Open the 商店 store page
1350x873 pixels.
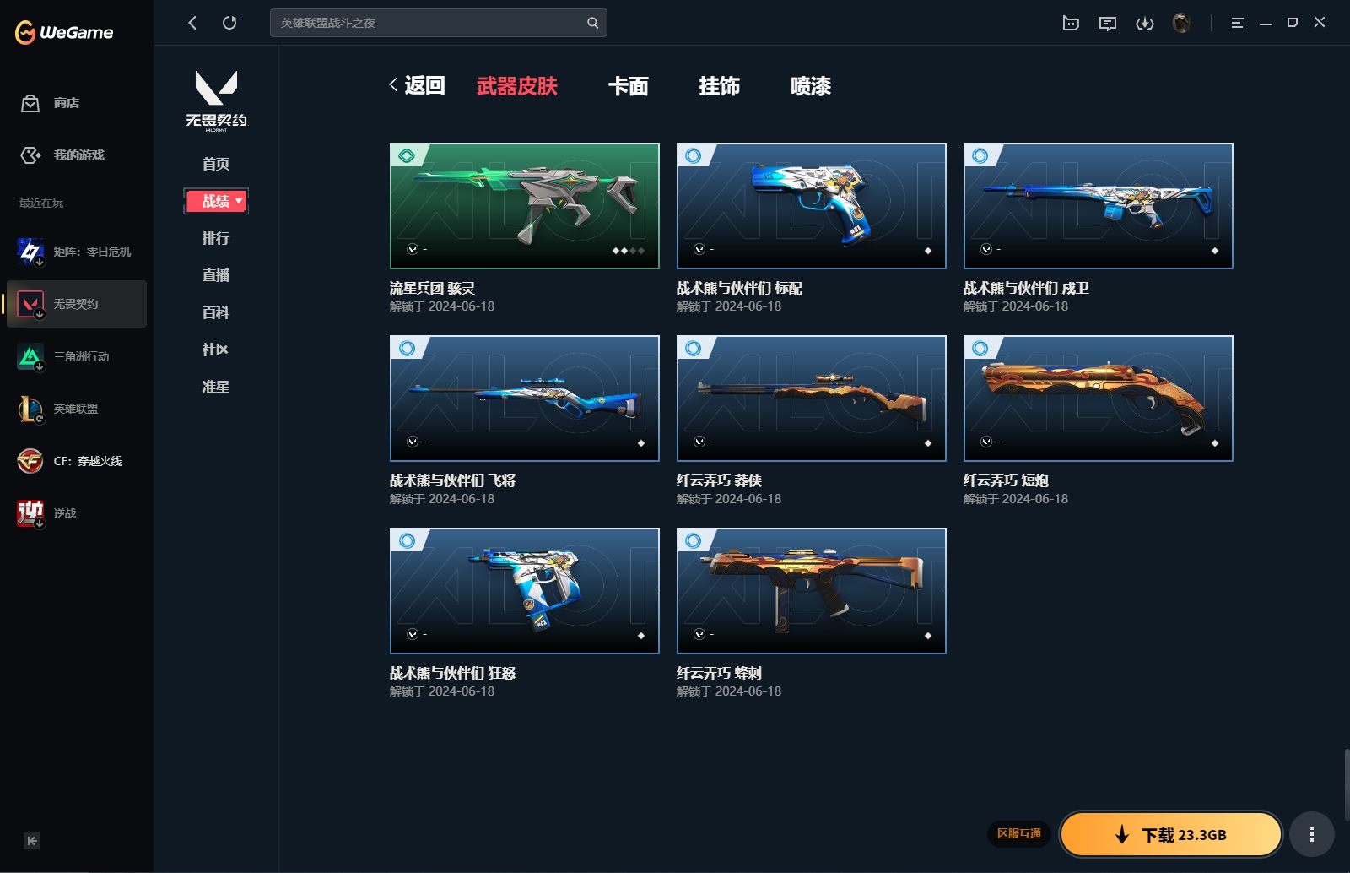click(51, 103)
